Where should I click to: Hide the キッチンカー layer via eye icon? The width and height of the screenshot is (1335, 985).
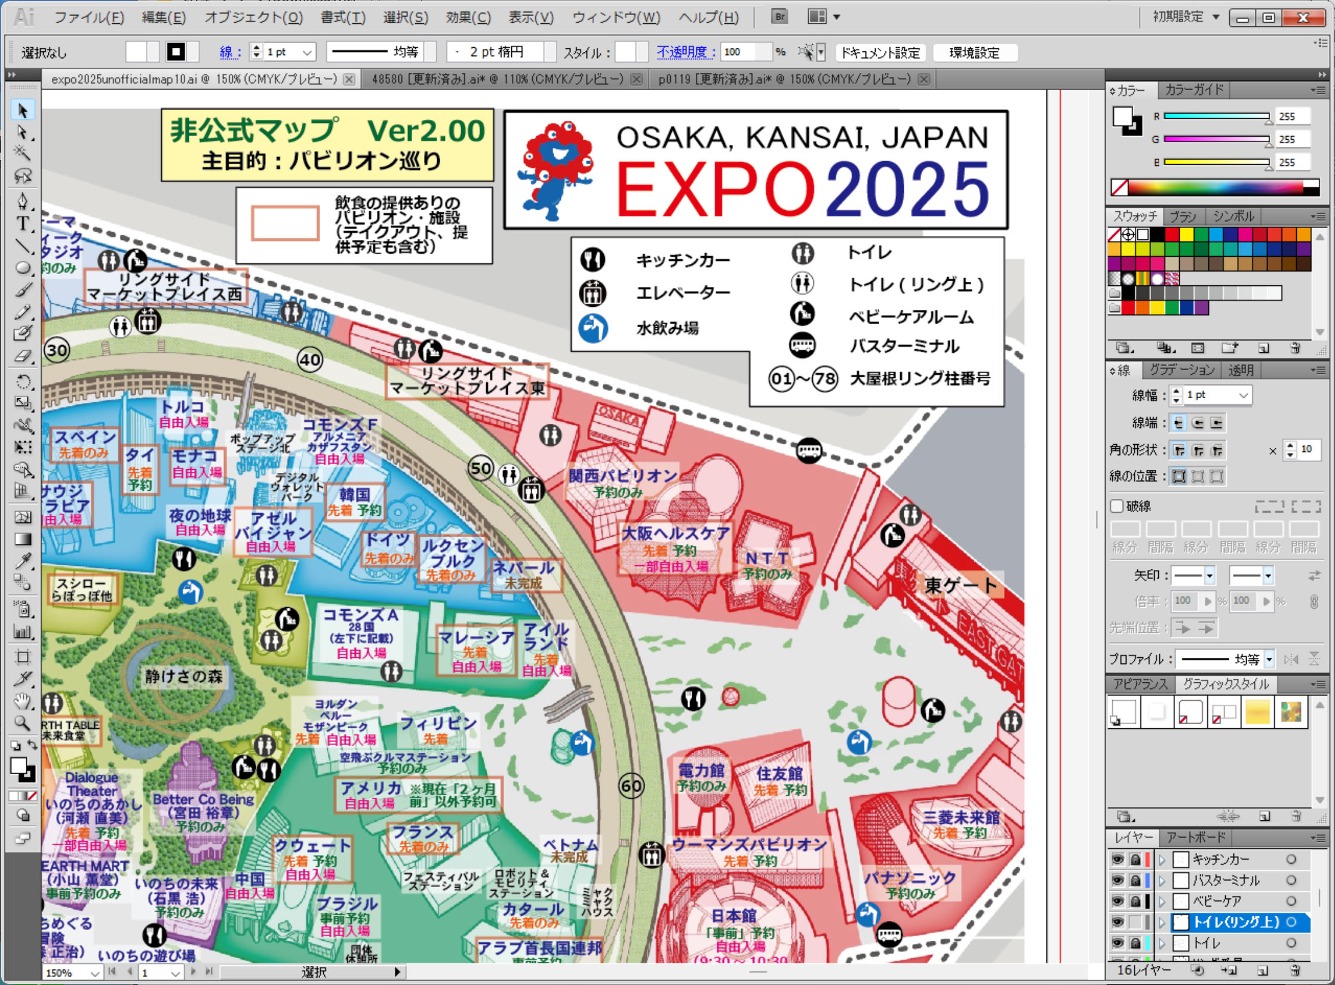(1117, 860)
